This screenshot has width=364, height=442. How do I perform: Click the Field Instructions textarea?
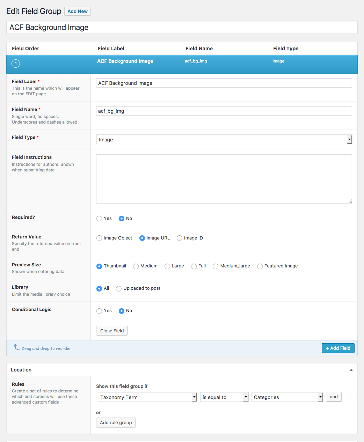pyautogui.click(x=224, y=179)
